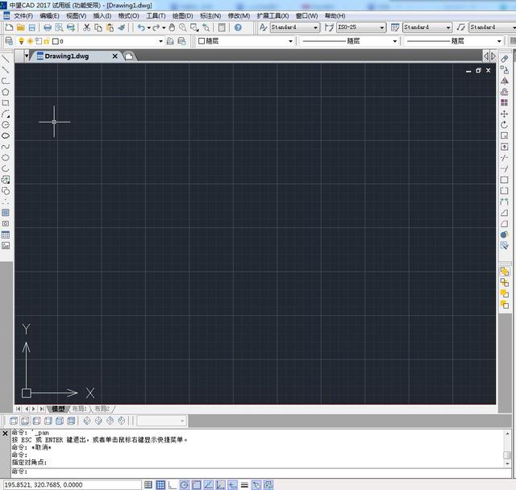Viewport: 516px width, 490px height.
Task: Expand the Undo history arrow
Action: point(148,27)
